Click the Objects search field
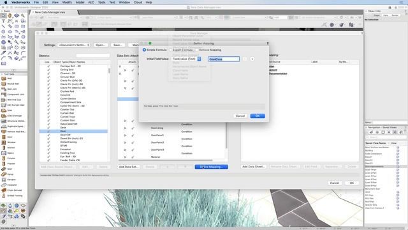The image size is (408, 230). 93,56
